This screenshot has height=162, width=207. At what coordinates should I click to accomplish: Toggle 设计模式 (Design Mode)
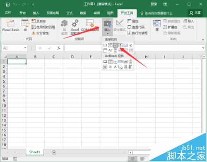coord(120,26)
